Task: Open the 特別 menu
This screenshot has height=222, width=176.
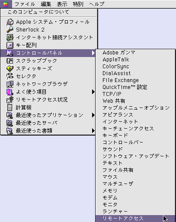Action: (78, 4)
